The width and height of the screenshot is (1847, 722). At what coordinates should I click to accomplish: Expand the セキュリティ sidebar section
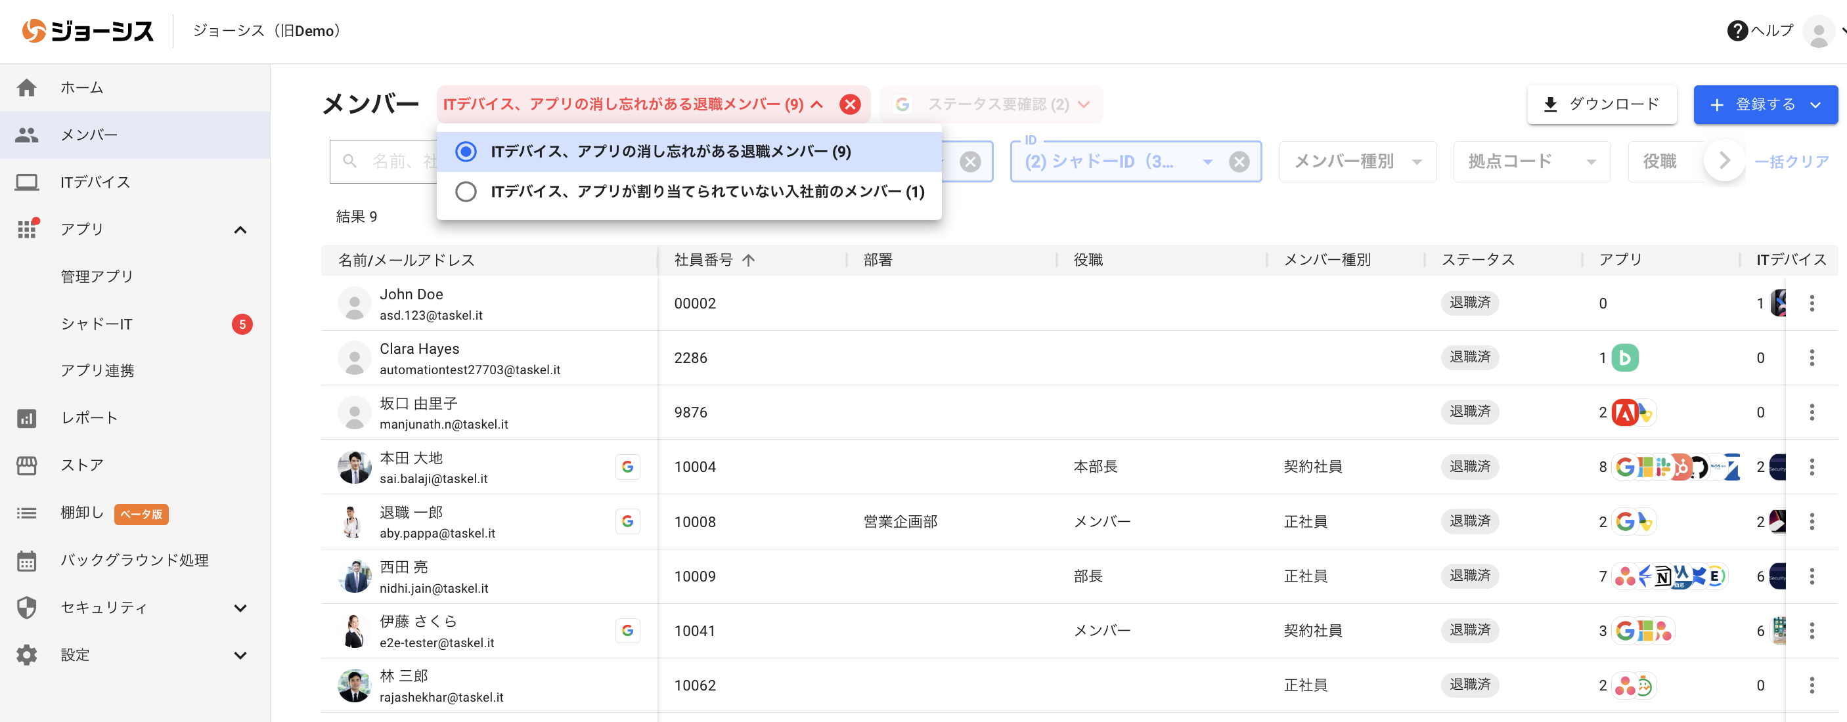click(240, 607)
